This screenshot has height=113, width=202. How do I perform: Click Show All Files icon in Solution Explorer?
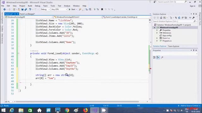point(186,18)
